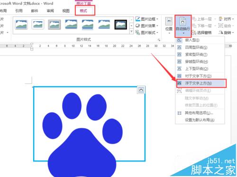Expand the 图片版式 picture layout dropdown
Screen dimensions: 237x177
pos(147,33)
